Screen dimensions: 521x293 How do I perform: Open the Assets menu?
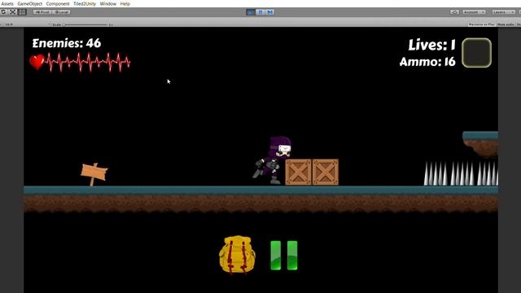coord(7,3)
